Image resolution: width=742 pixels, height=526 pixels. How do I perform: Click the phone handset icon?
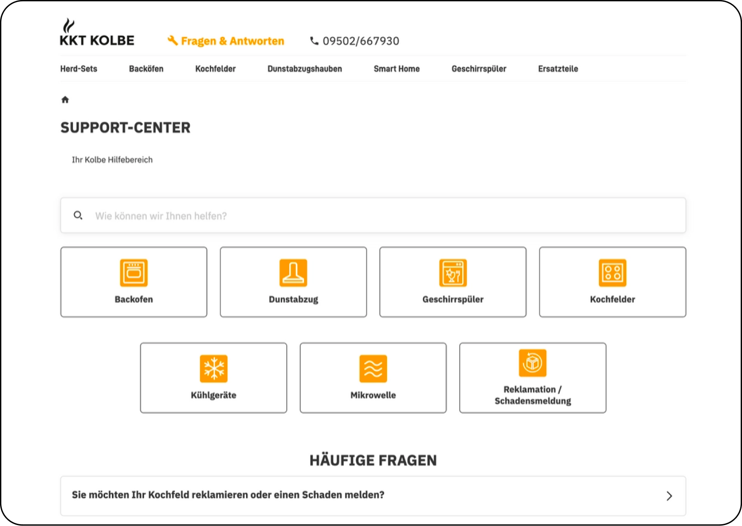coord(314,41)
